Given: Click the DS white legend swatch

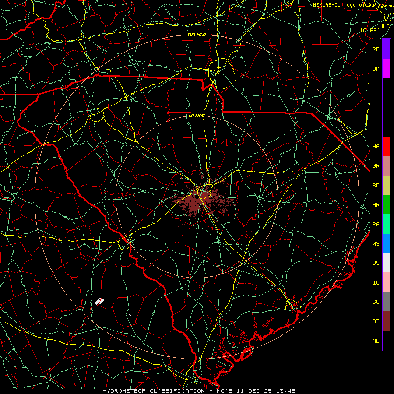Looking at the screenshot, I should 387,263.
